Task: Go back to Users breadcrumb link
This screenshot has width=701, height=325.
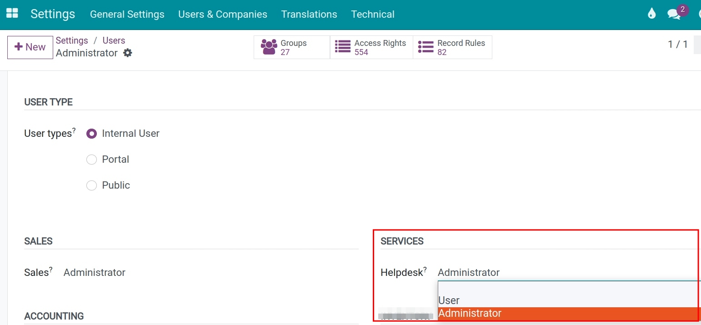Action: tap(114, 40)
